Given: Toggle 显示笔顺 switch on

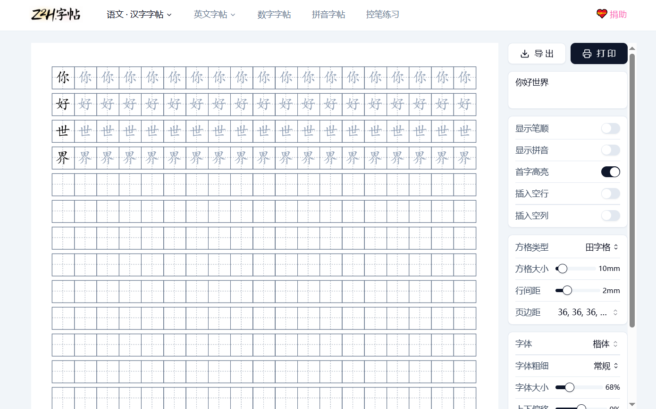Looking at the screenshot, I should (x=610, y=129).
